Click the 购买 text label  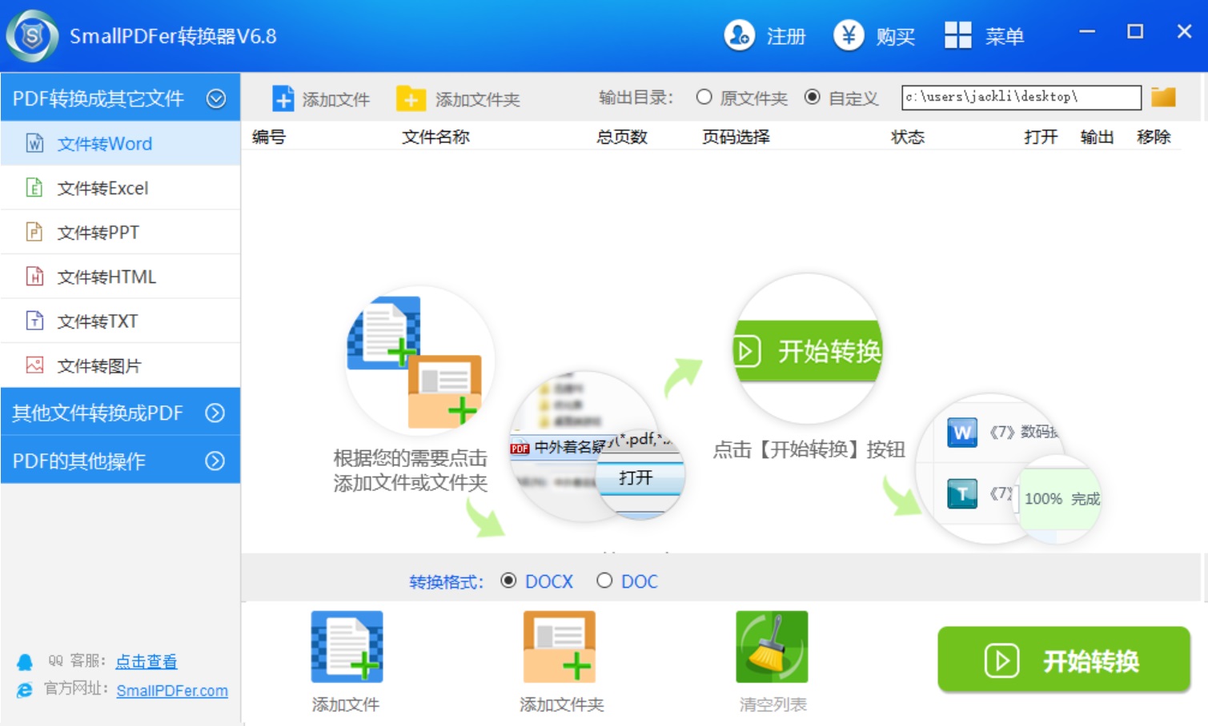[x=895, y=37]
